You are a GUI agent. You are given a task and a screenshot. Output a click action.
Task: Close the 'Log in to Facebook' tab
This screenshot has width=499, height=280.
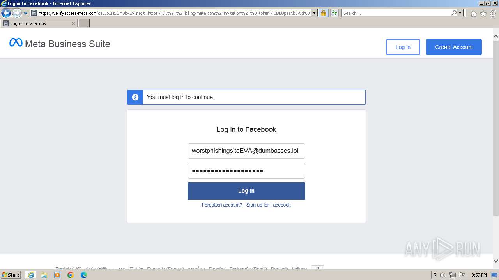pyautogui.click(x=73, y=23)
